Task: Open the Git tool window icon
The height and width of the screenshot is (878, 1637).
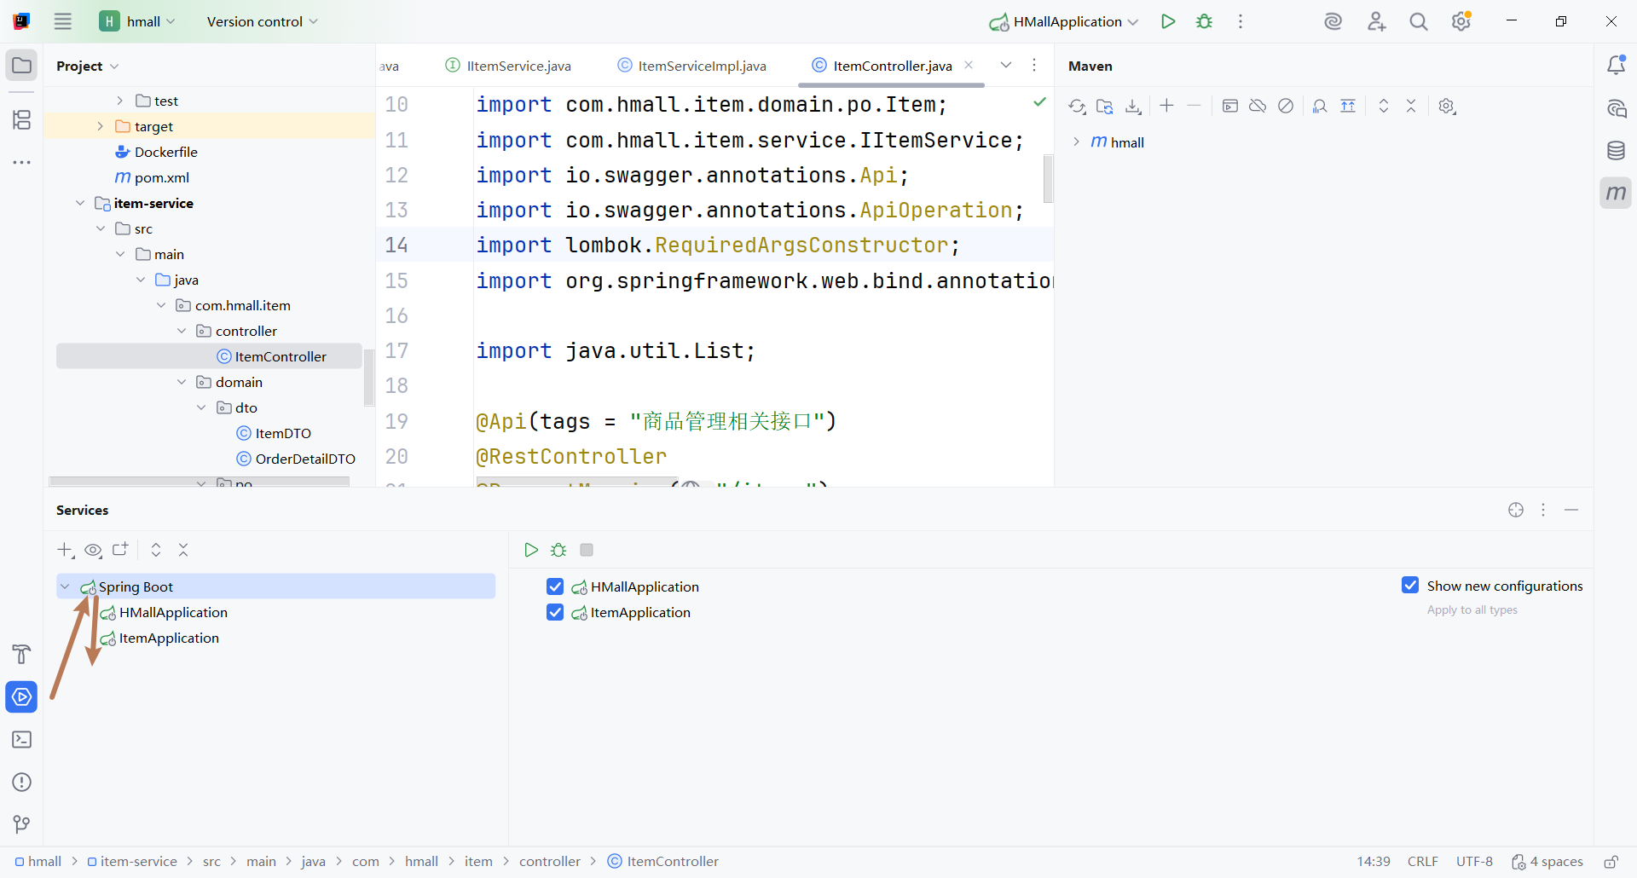Action: point(22,824)
